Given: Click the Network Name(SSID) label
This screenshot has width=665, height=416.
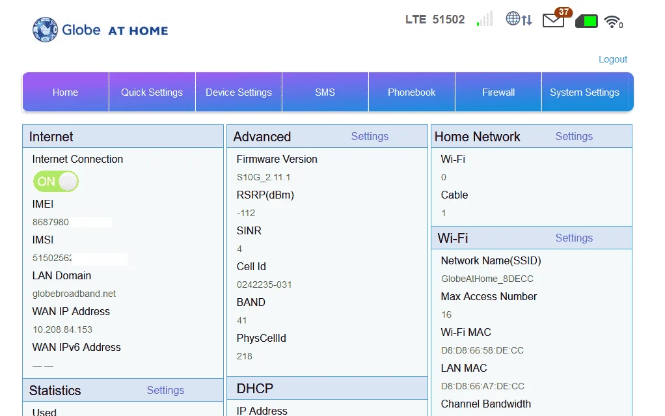Looking at the screenshot, I should pos(491,260).
